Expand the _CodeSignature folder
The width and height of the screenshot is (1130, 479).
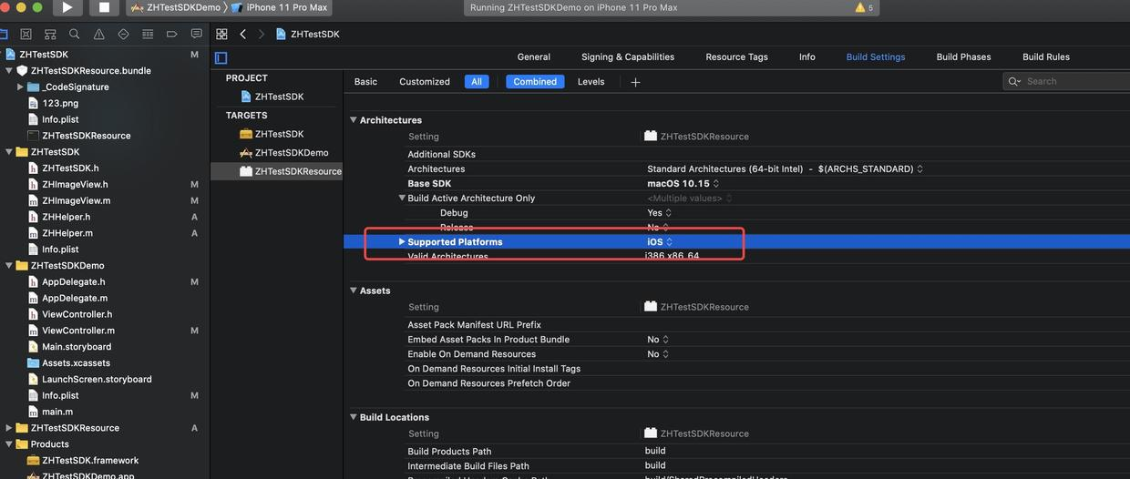20,87
